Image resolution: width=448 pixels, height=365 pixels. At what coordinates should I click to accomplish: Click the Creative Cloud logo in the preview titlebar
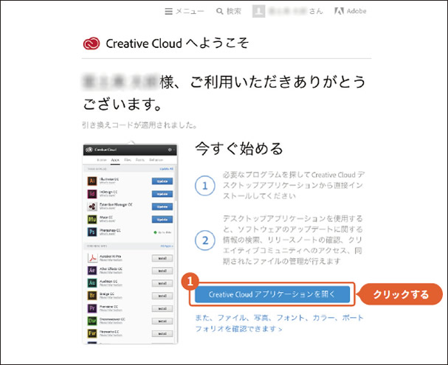[x=89, y=150]
